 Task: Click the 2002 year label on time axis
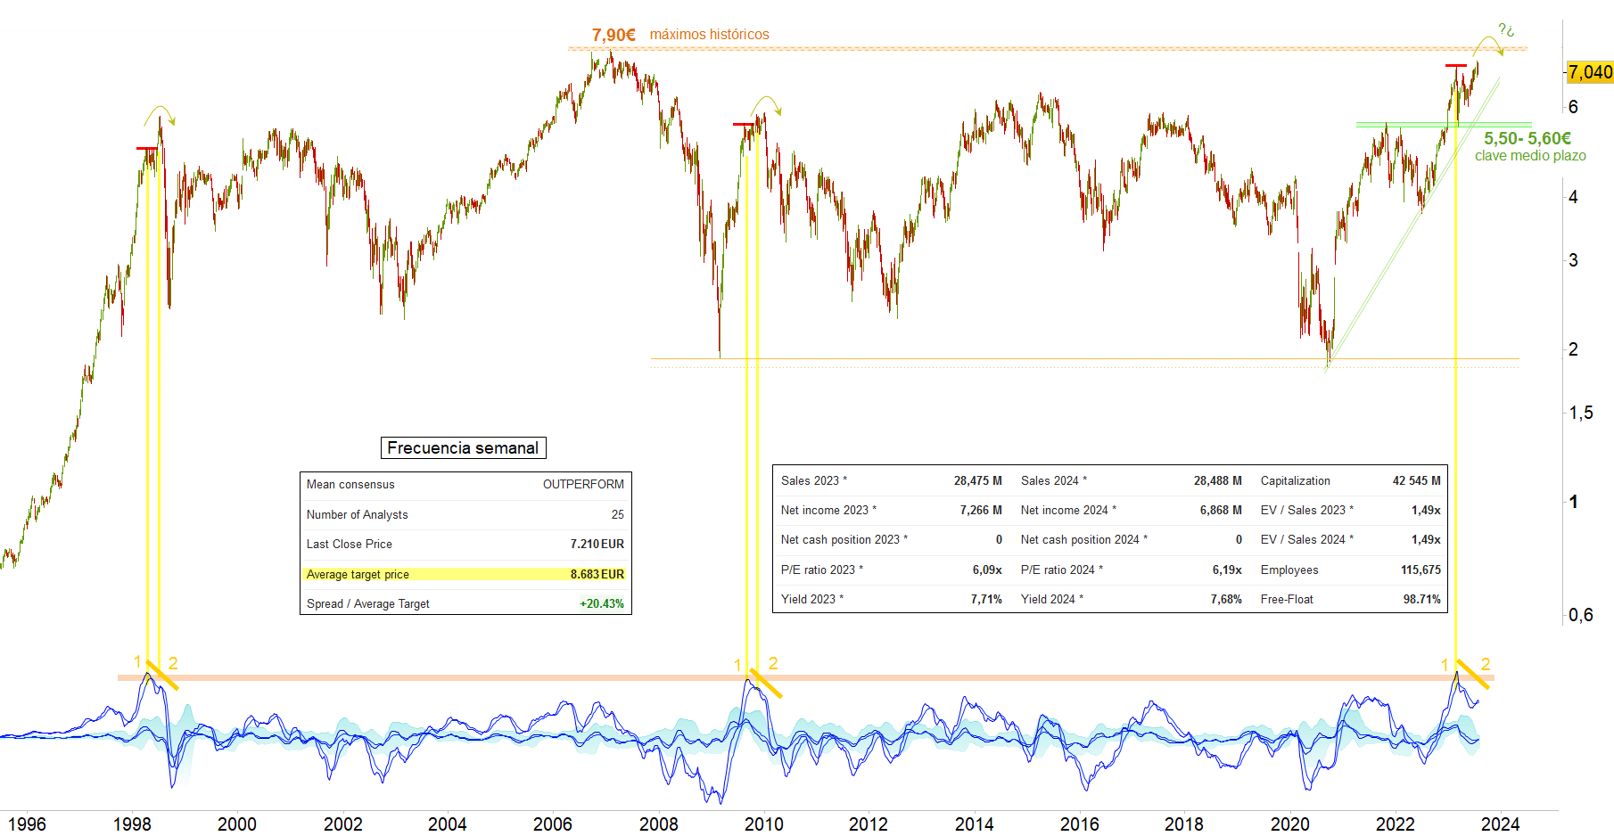(x=342, y=824)
